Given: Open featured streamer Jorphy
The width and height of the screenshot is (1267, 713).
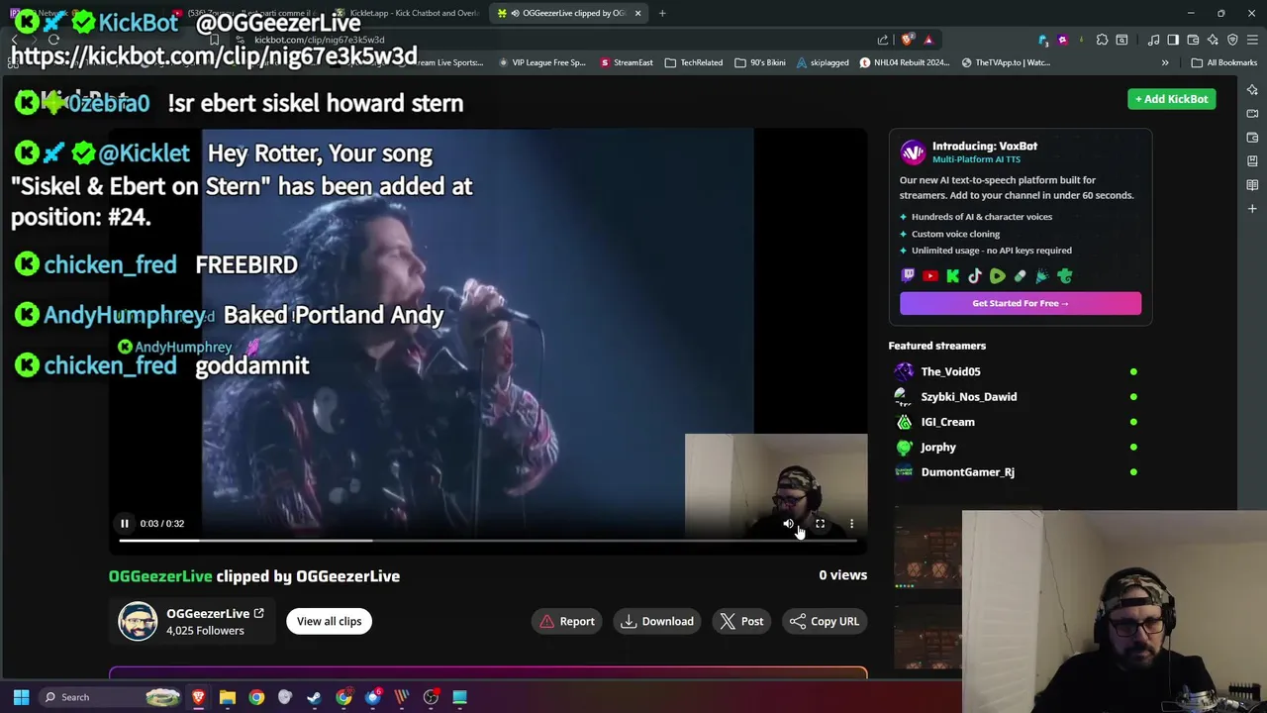Looking at the screenshot, I should pos(938,447).
